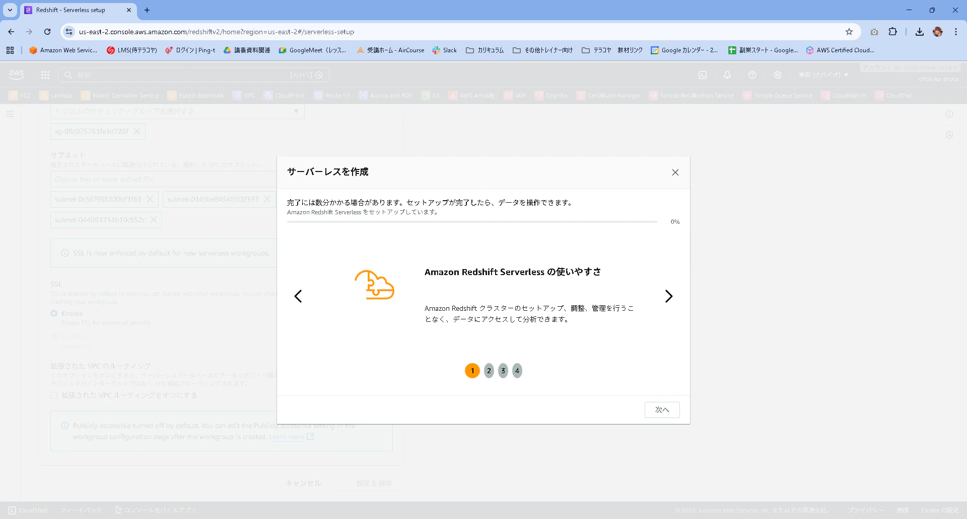The image size is (967, 519).
Task: Open the Amazon Web Servic... bookmark
Action: tap(63, 50)
